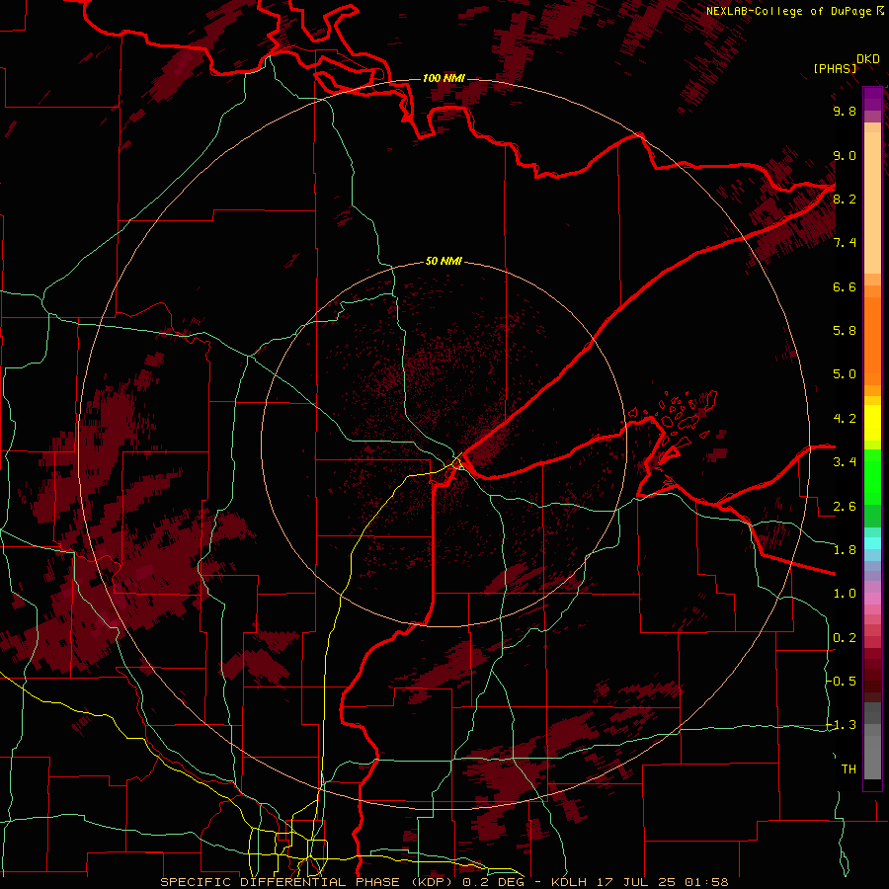
Task: Click the Specific Differential Phase caption text
Action: 444,882
